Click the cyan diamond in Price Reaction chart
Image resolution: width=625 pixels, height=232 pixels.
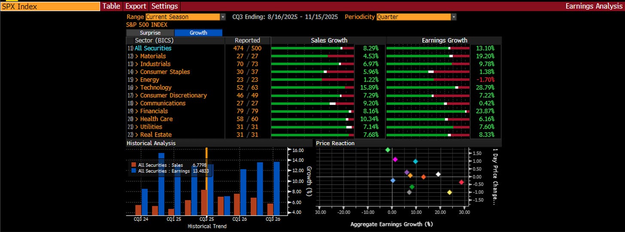tap(416, 162)
